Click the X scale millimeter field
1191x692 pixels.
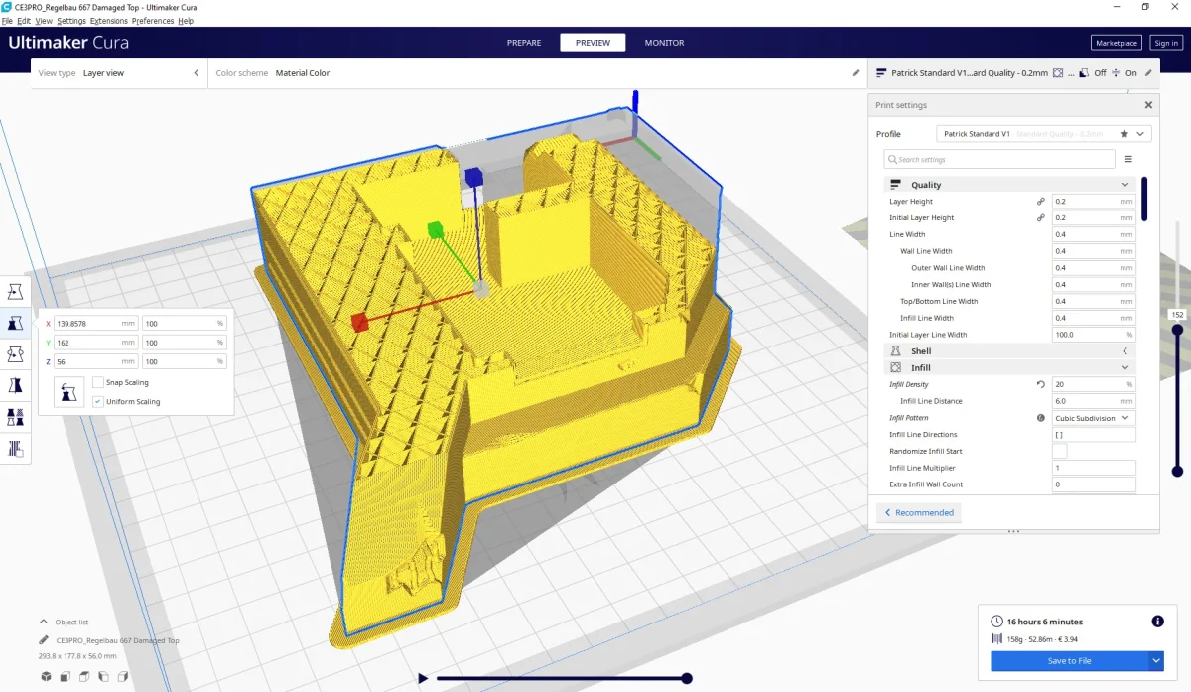tap(96, 323)
